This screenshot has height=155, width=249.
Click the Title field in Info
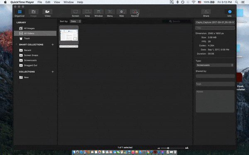tap(215, 28)
